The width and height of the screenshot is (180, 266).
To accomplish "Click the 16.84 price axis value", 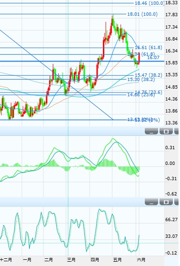I will [171, 39].
